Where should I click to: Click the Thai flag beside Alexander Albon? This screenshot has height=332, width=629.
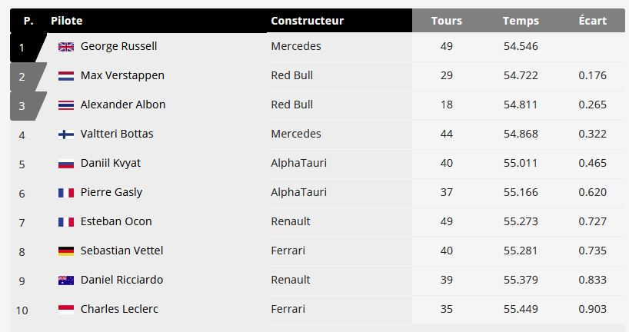pyautogui.click(x=66, y=105)
